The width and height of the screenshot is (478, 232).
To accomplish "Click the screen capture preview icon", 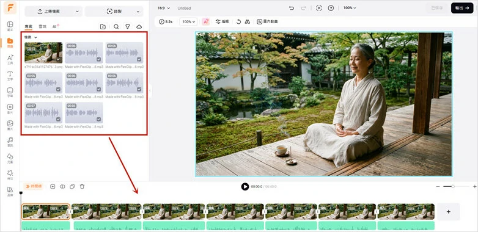I will pyautogui.click(x=319, y=8).
